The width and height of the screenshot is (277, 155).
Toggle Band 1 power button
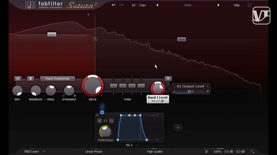click(18, 78)
